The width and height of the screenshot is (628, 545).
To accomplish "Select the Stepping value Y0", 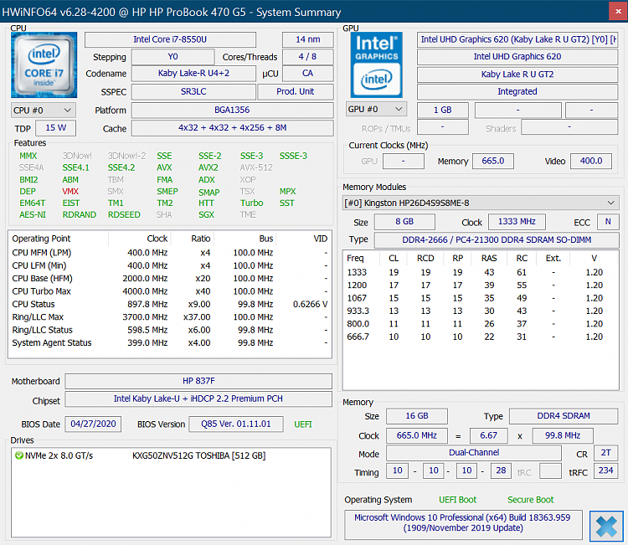I will [x=172, y=56].
